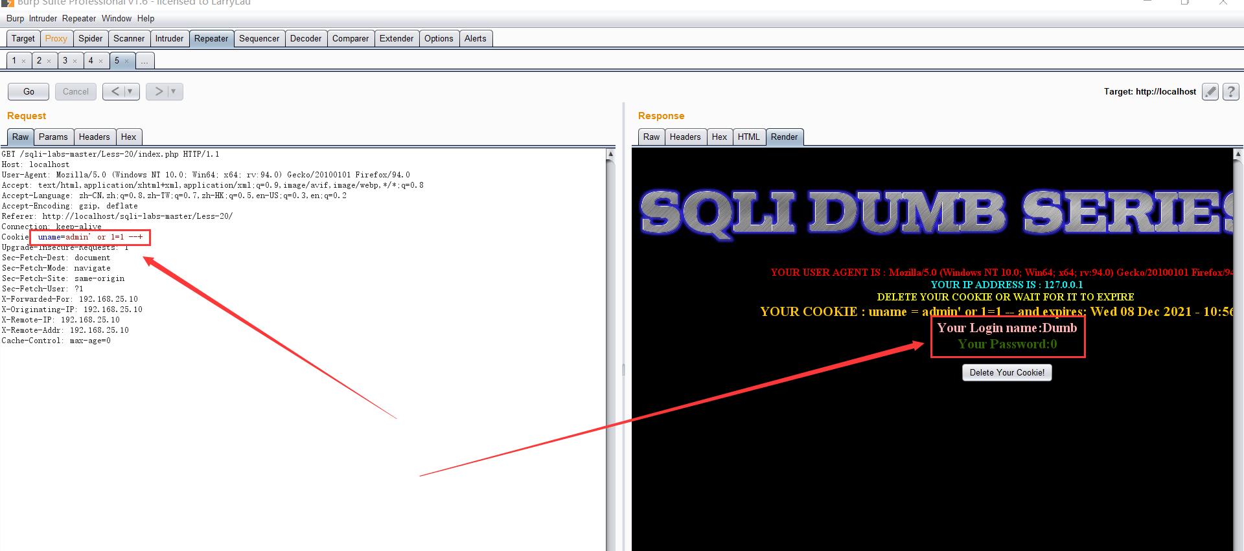Open the Repeater menu
The height and width of the screenshot is (551, 1244).
[79, 19]
